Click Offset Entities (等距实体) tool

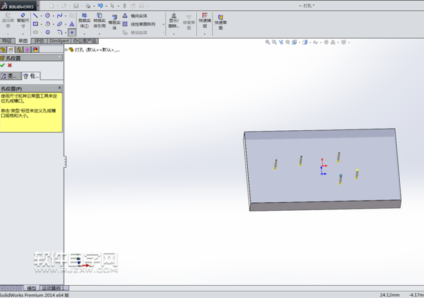click(x=114, y=22)
